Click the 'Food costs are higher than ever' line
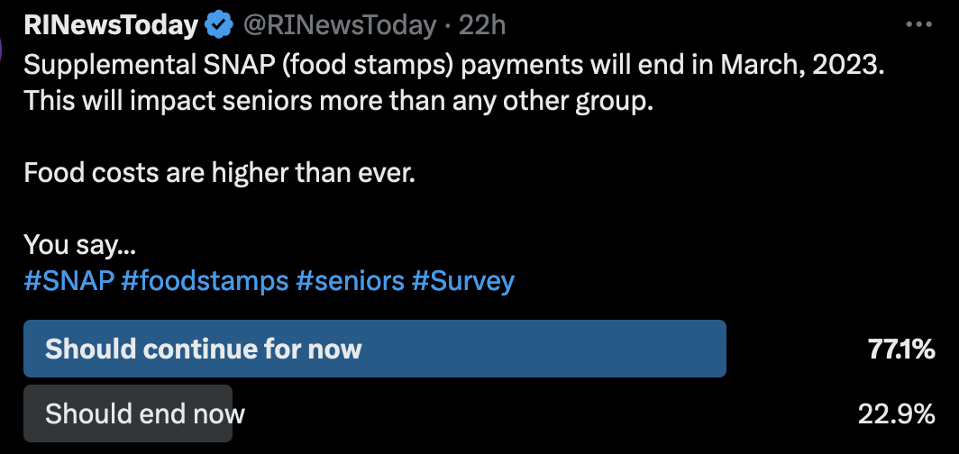The image size is (959, 454). pos(219,172)
